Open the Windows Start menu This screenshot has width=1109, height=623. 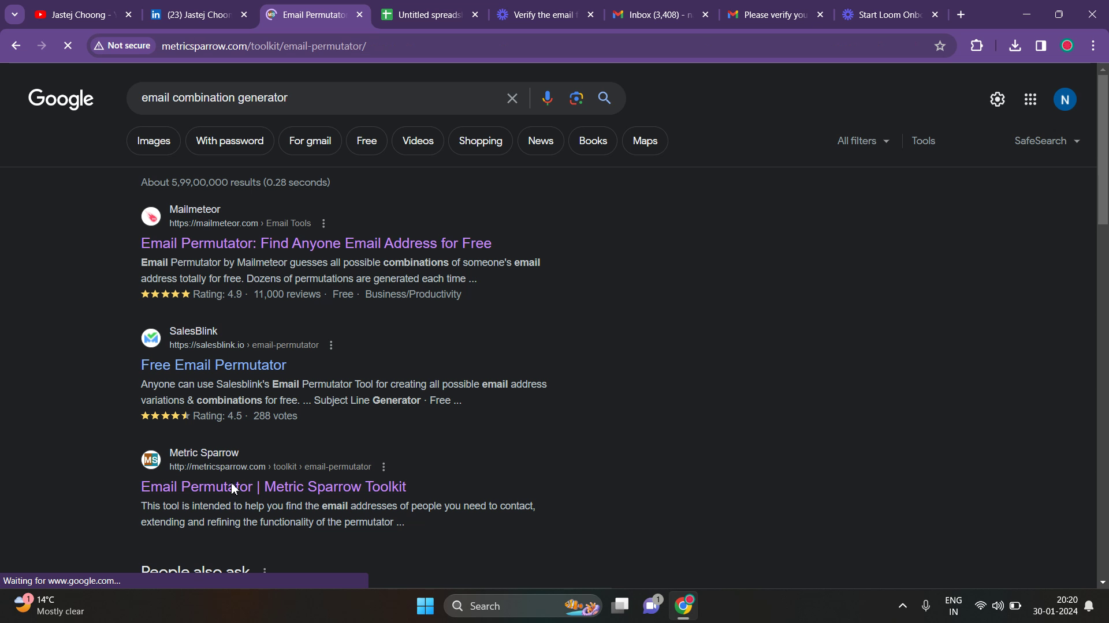[x=426, y=606]
